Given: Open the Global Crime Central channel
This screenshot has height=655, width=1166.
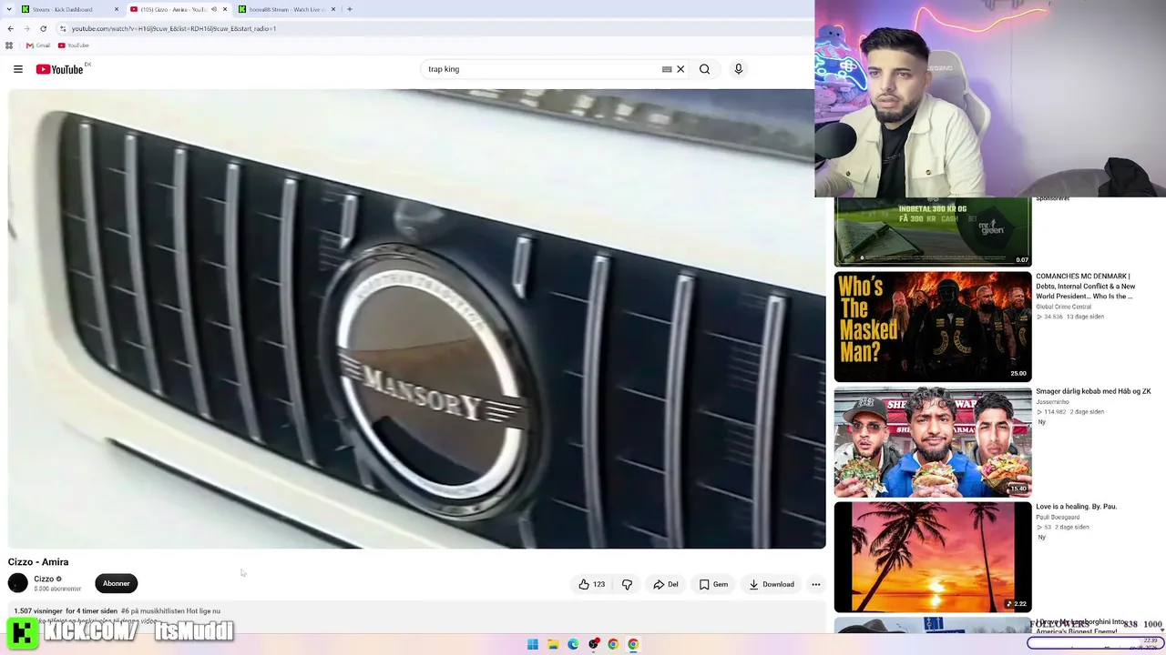Looking at the screenshot, I should click(x=1066, y=307).
